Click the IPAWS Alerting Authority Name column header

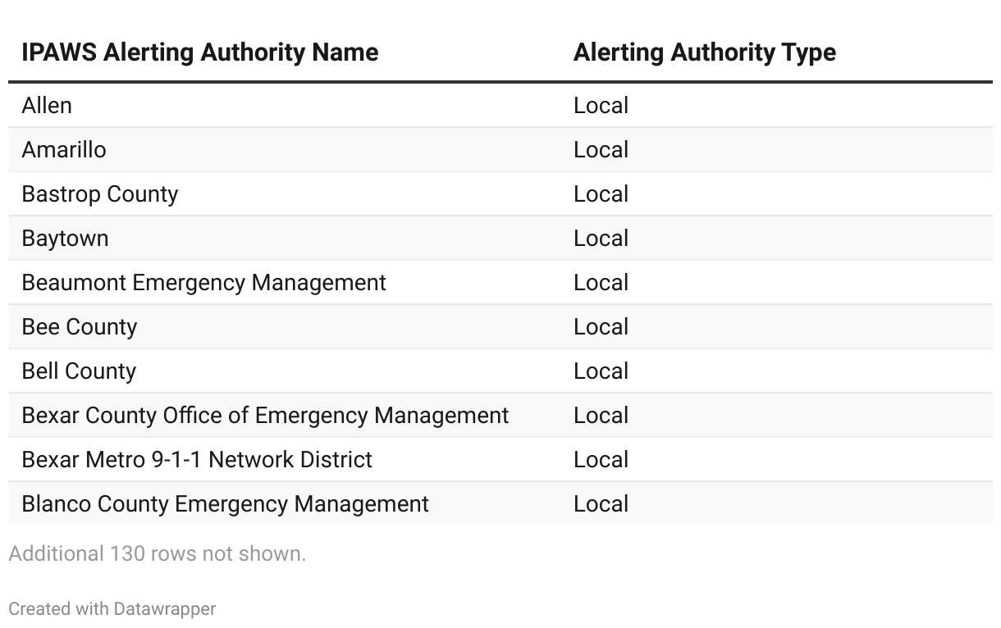point(200,52)
